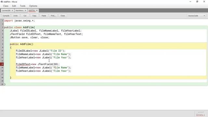Switch to the ConnectDB tab

coord(6,10)
